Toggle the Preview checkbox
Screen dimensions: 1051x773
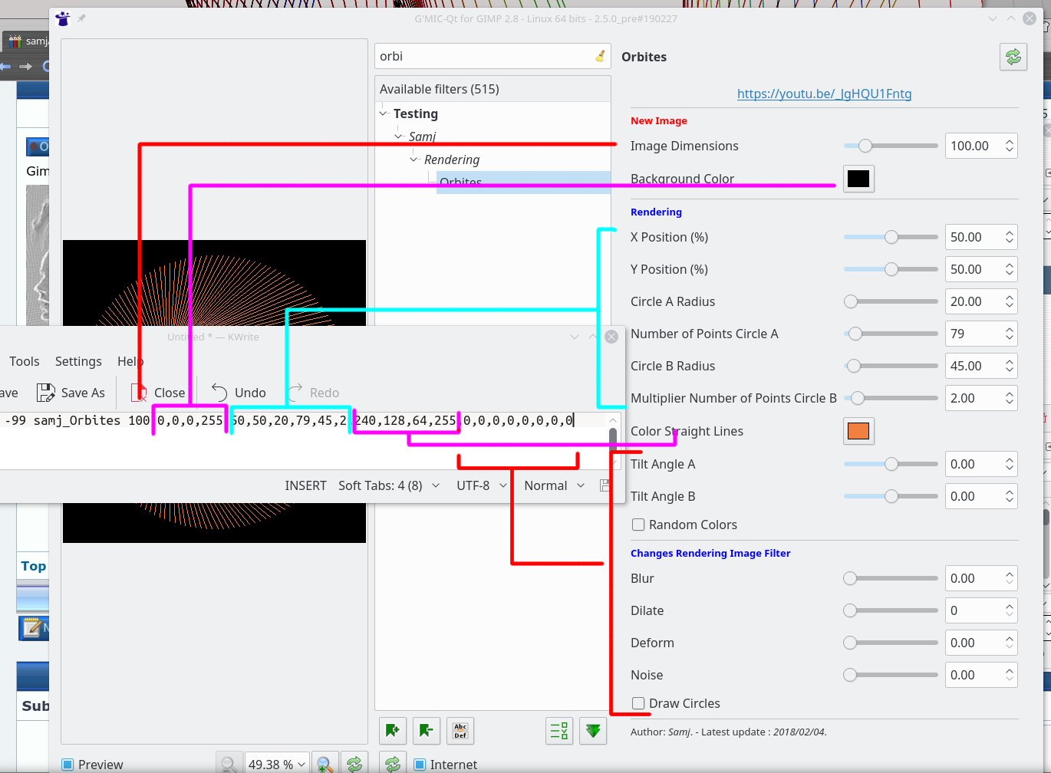(68, 765)
